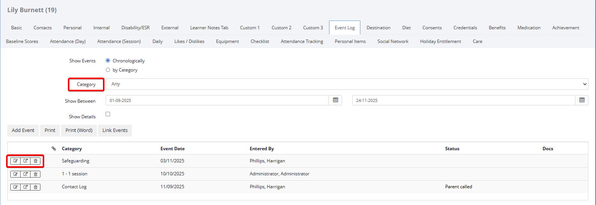Switch to Custom 2 tab

click(x=281, y=28)
